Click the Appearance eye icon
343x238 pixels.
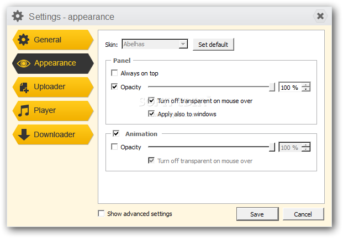[x=24, y=63]
